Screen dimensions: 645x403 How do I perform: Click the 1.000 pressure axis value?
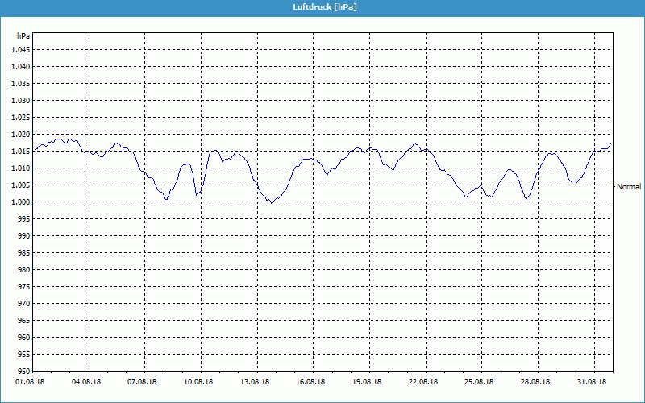point(20,201)
